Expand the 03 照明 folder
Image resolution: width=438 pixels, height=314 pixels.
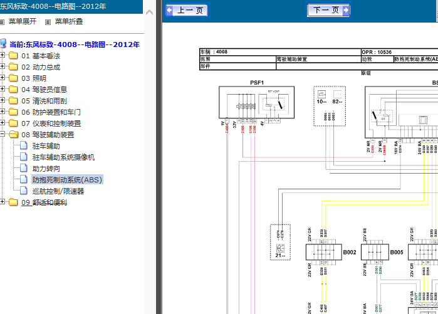[x=3, y=77]
